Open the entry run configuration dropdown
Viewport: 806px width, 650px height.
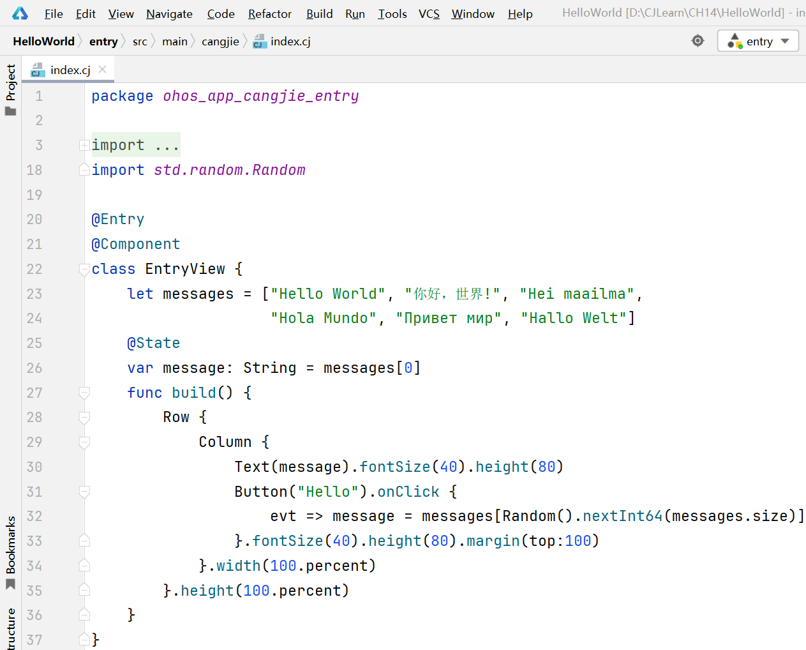pyautogui.click(x=758, y=41)
